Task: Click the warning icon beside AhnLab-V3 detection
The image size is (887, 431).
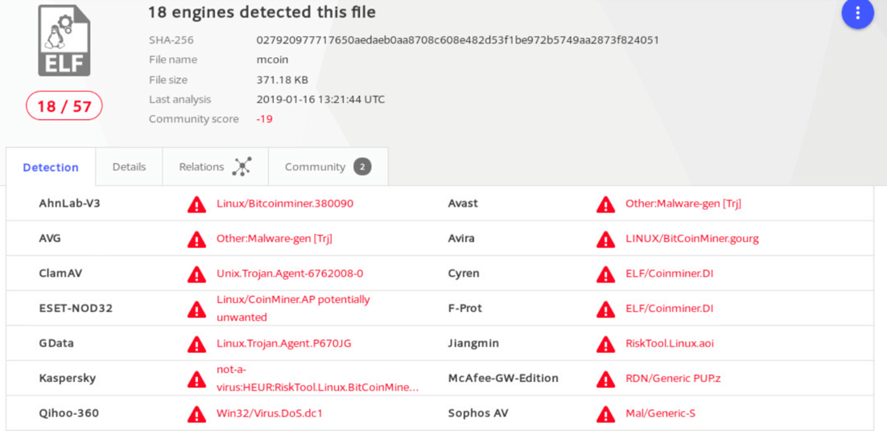Action: point(197,204)
